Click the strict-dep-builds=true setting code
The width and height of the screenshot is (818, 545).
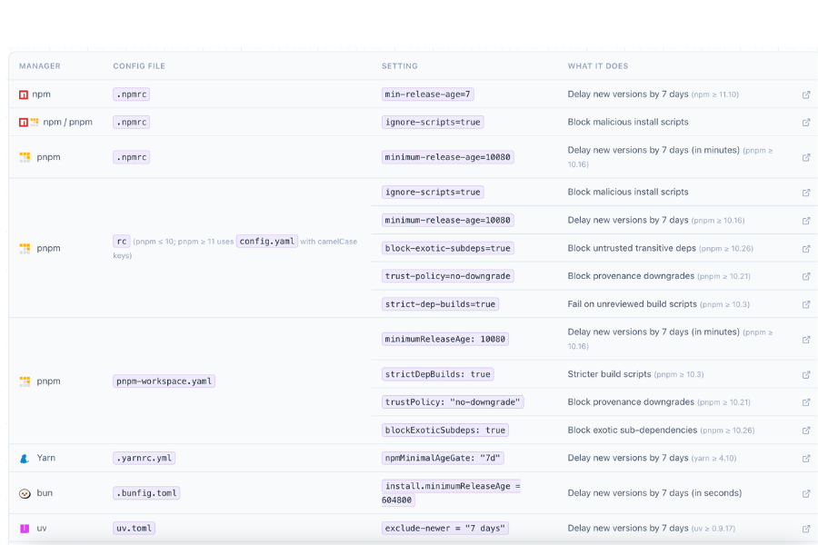click(x=441, y=304)
